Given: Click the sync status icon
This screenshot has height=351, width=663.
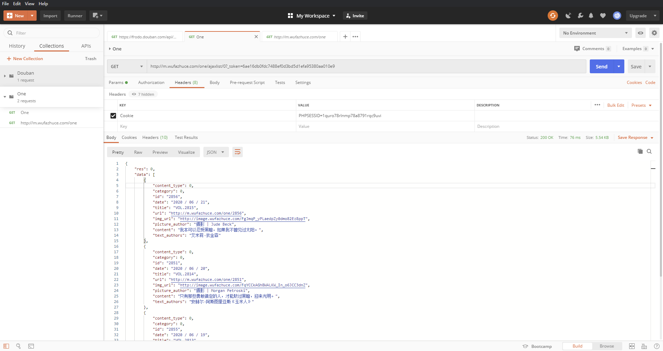Looking at the screenshot, I should (x=552, y=16).
